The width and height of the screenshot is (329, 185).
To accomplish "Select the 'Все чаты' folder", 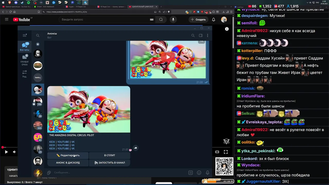I will tap(25, 47).
